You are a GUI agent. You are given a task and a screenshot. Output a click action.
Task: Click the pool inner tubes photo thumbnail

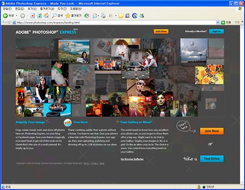coord(57,109)
